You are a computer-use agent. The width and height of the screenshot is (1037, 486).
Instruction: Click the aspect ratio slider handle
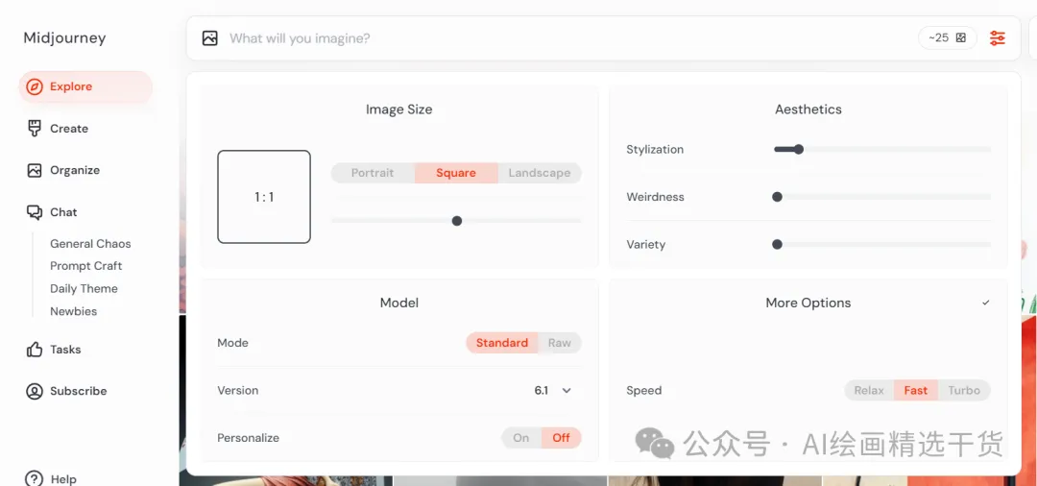[456, 221]
